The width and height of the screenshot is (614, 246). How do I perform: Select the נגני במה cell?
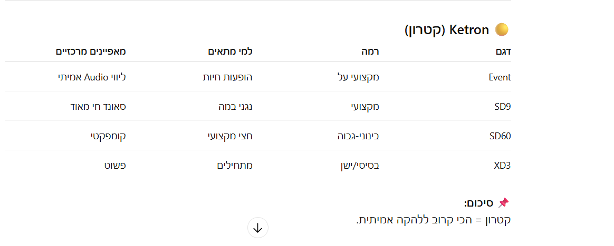click(235, 107)
